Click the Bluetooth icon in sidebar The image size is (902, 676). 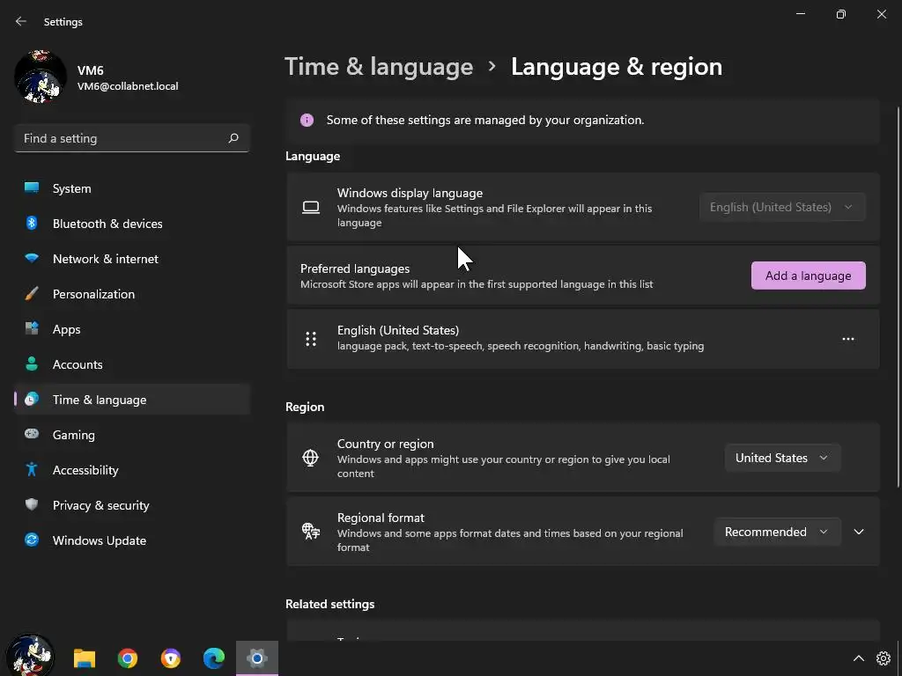coord(32,223)
